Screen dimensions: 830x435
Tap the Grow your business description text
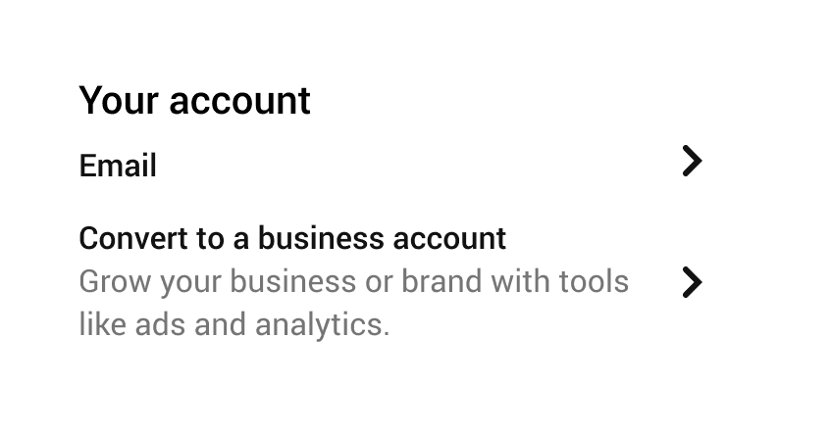pyautogui.click(x=353, y=303)
